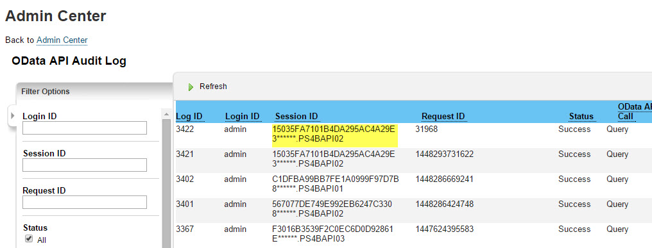Click Query call in row 3367

pos(617,229)
